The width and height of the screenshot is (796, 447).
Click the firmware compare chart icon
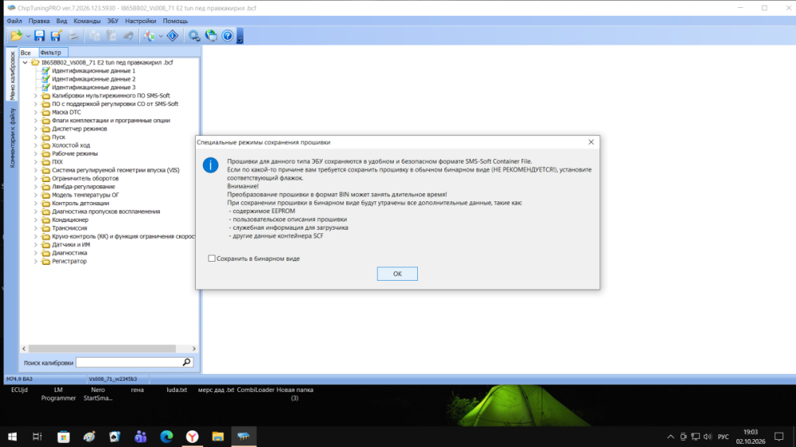click(x=150, y=36)
